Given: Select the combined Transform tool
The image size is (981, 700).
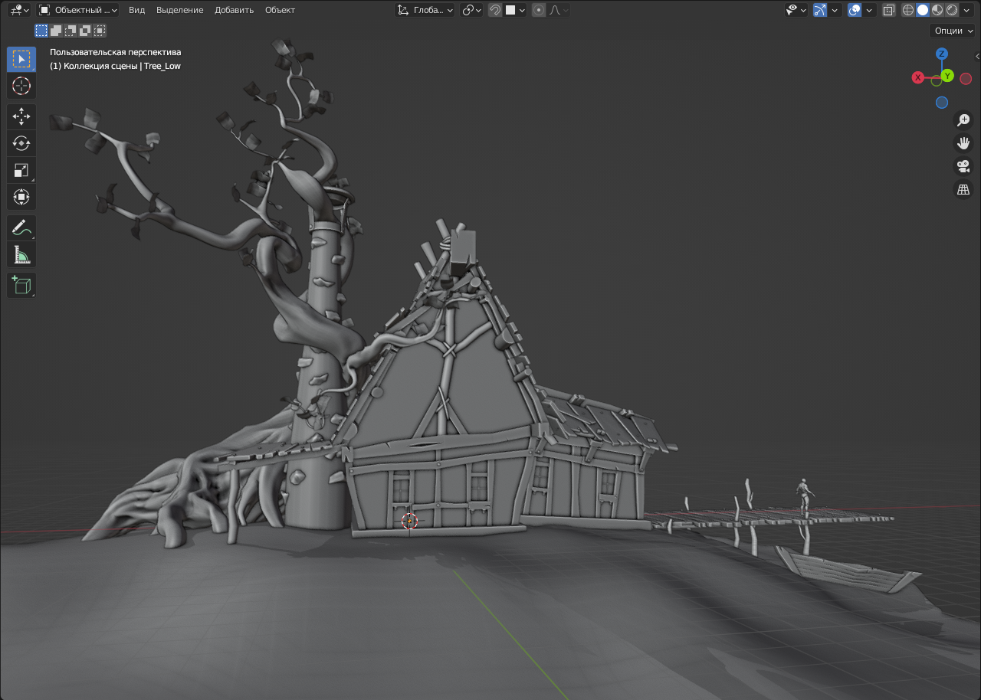Looking at the screenshot, I should [x=21, y=197].
